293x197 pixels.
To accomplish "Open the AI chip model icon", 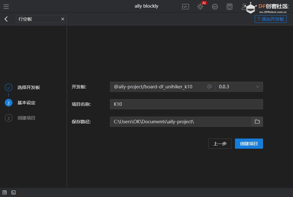I will 215,7.
